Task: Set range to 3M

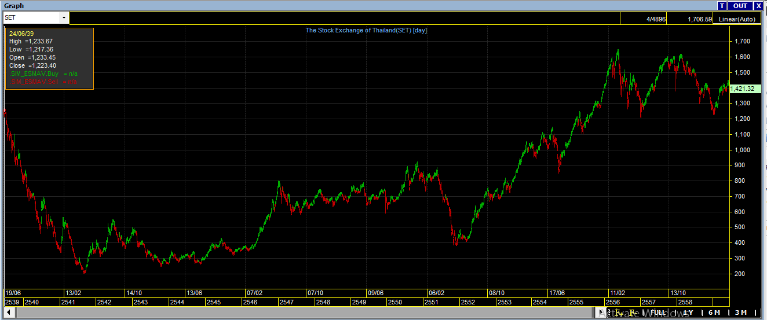Action: [741, 313]
